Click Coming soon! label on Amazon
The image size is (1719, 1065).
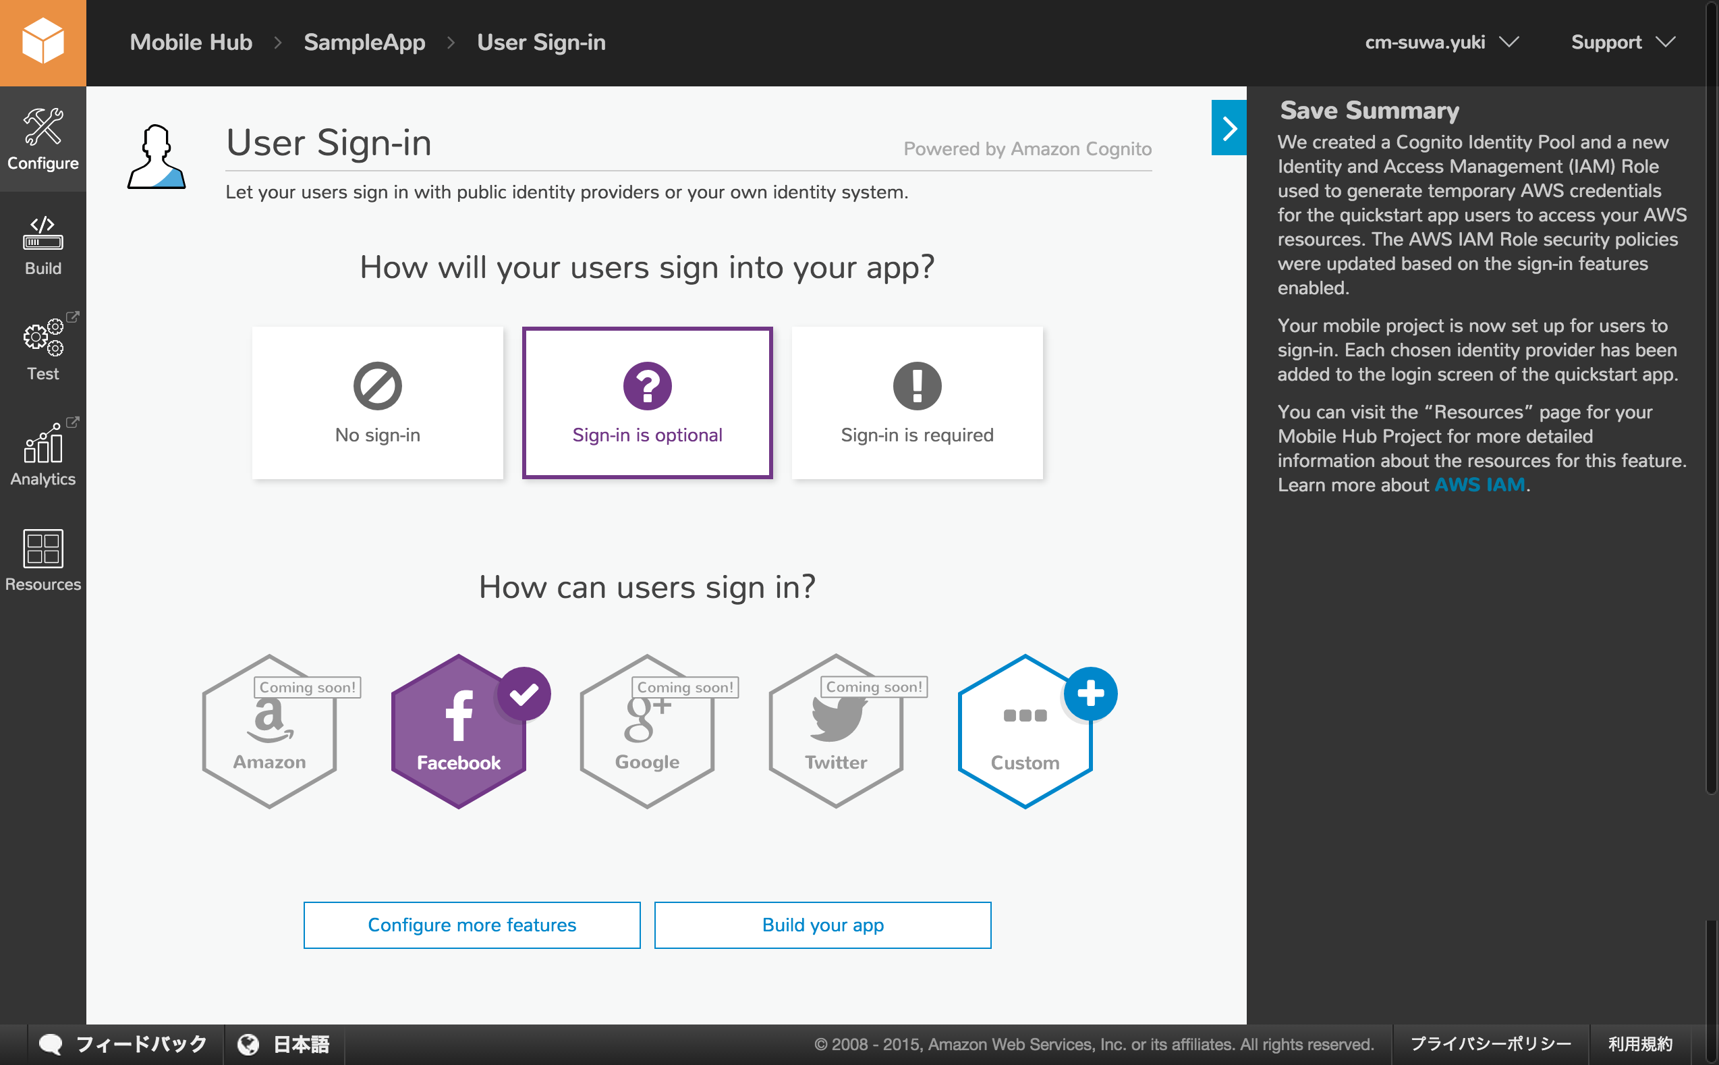(308, 687)
